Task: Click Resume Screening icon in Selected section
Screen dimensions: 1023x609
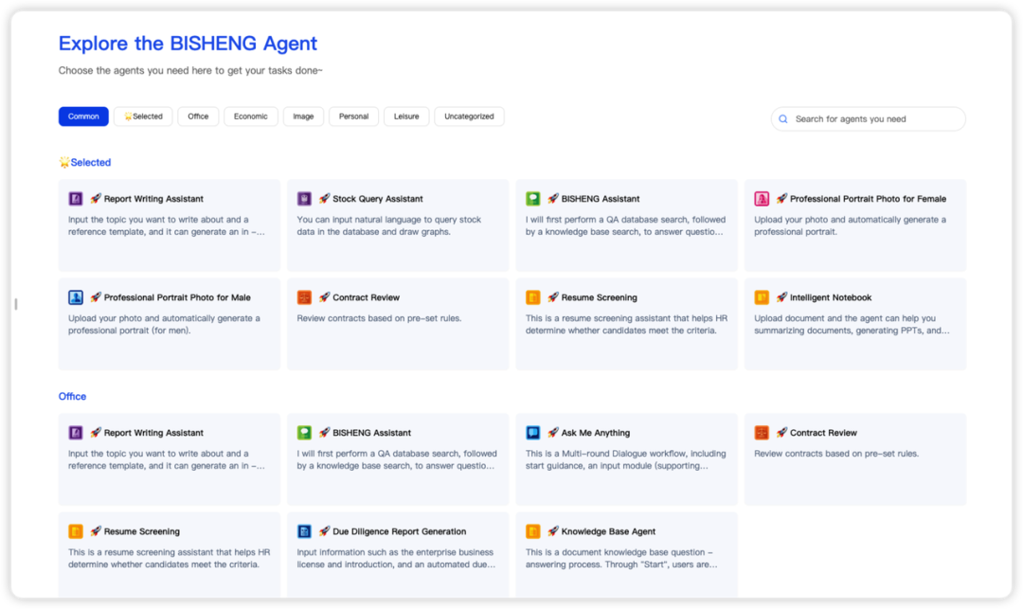Action: [533, 297]
